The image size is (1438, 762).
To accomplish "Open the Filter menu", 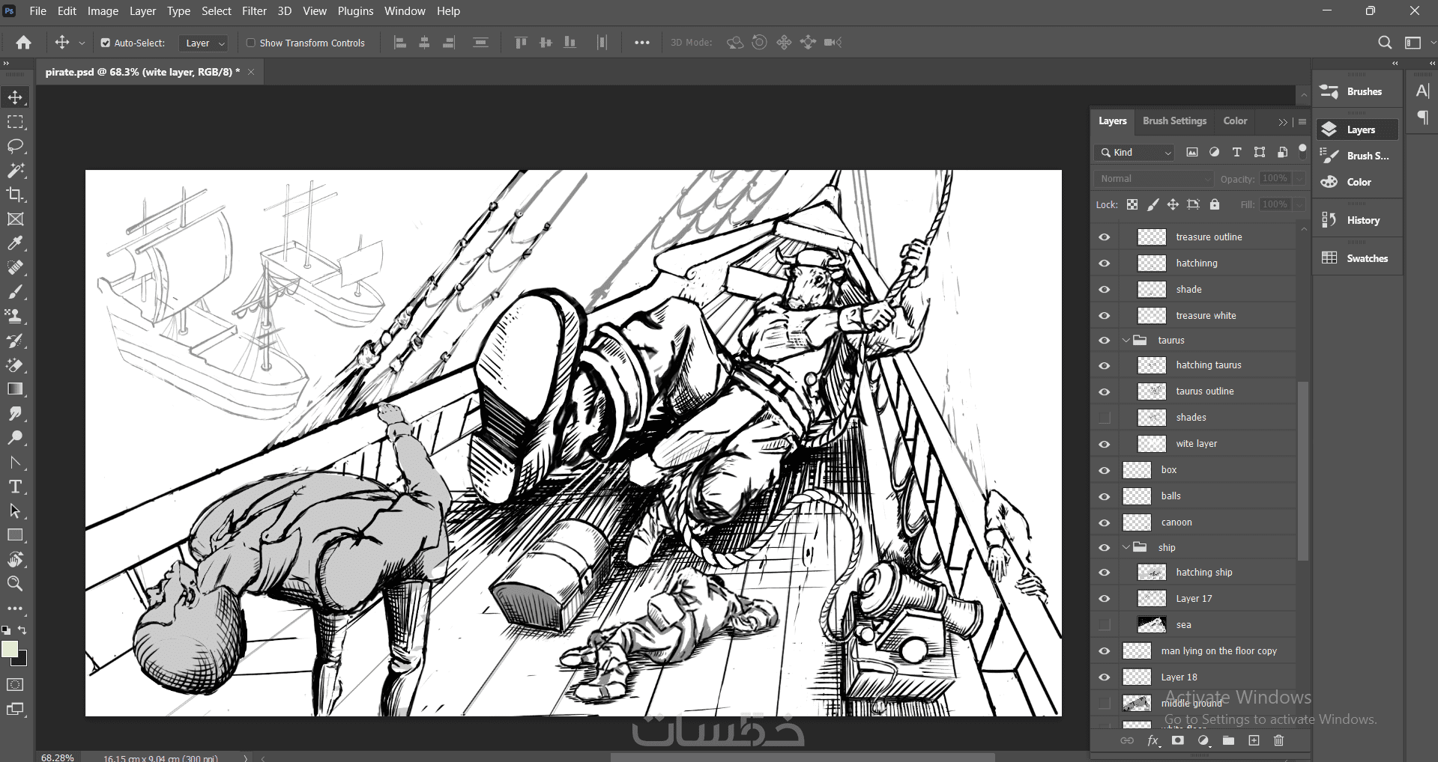I will coord(254,11).
